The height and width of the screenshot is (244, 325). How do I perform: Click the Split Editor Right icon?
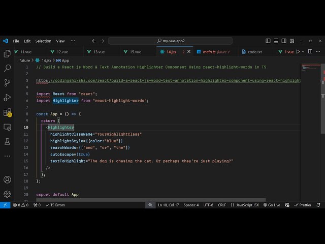point(311,52)
